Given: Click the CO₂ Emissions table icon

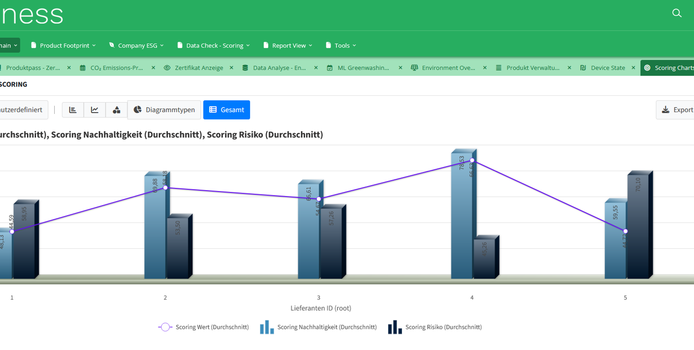Looking at the screenshot, I should (82, 68).
